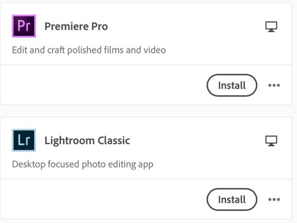Install Premiere Pro

point(231,85)
